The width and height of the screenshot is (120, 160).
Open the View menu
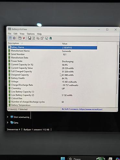pos(22,34)
